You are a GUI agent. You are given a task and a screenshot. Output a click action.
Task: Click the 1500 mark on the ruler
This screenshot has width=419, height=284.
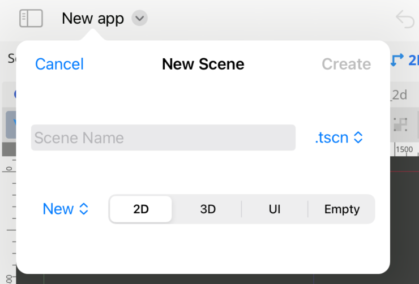404,149
